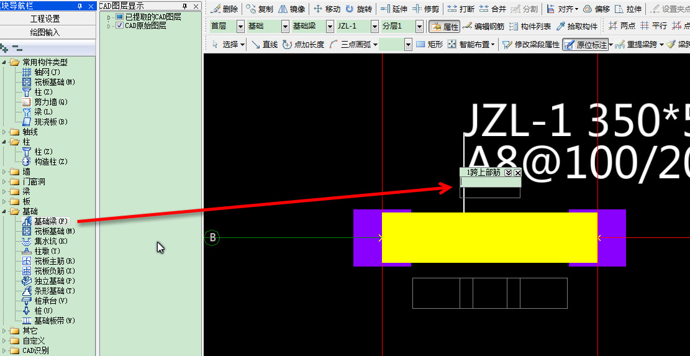Image resolution: width=690 pixels, height=356 pixels.
Task: Select 集水坑(K) in the tree
Action: point(45,241)
